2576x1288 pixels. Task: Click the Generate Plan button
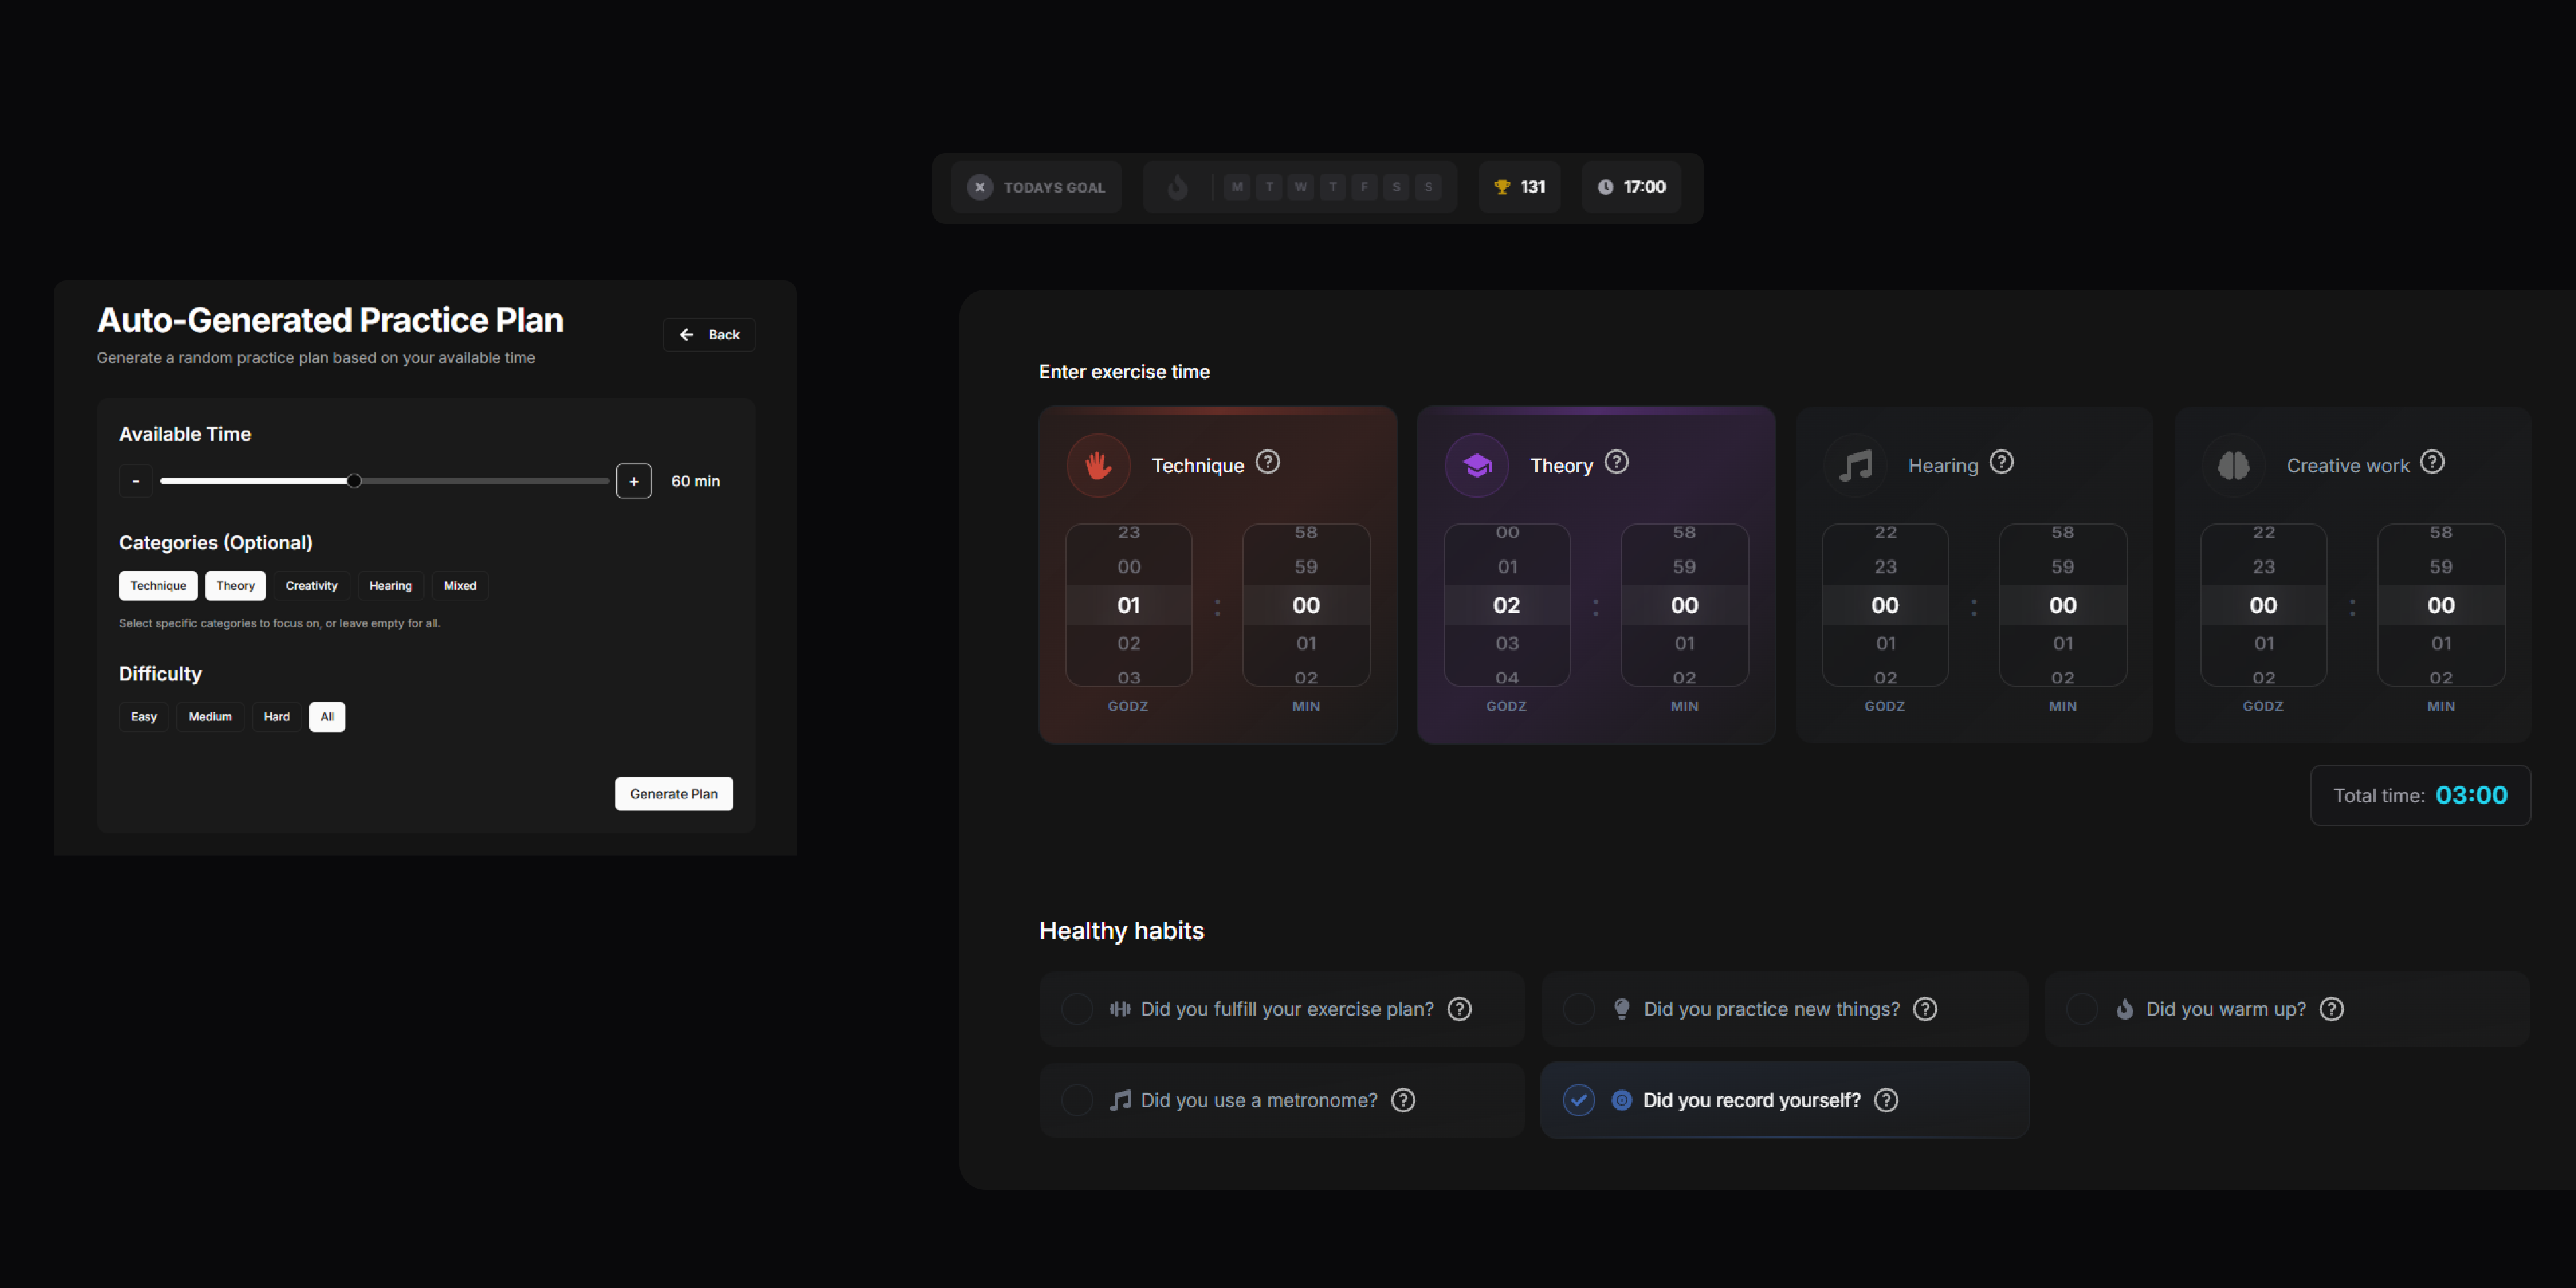click(673, 793)
